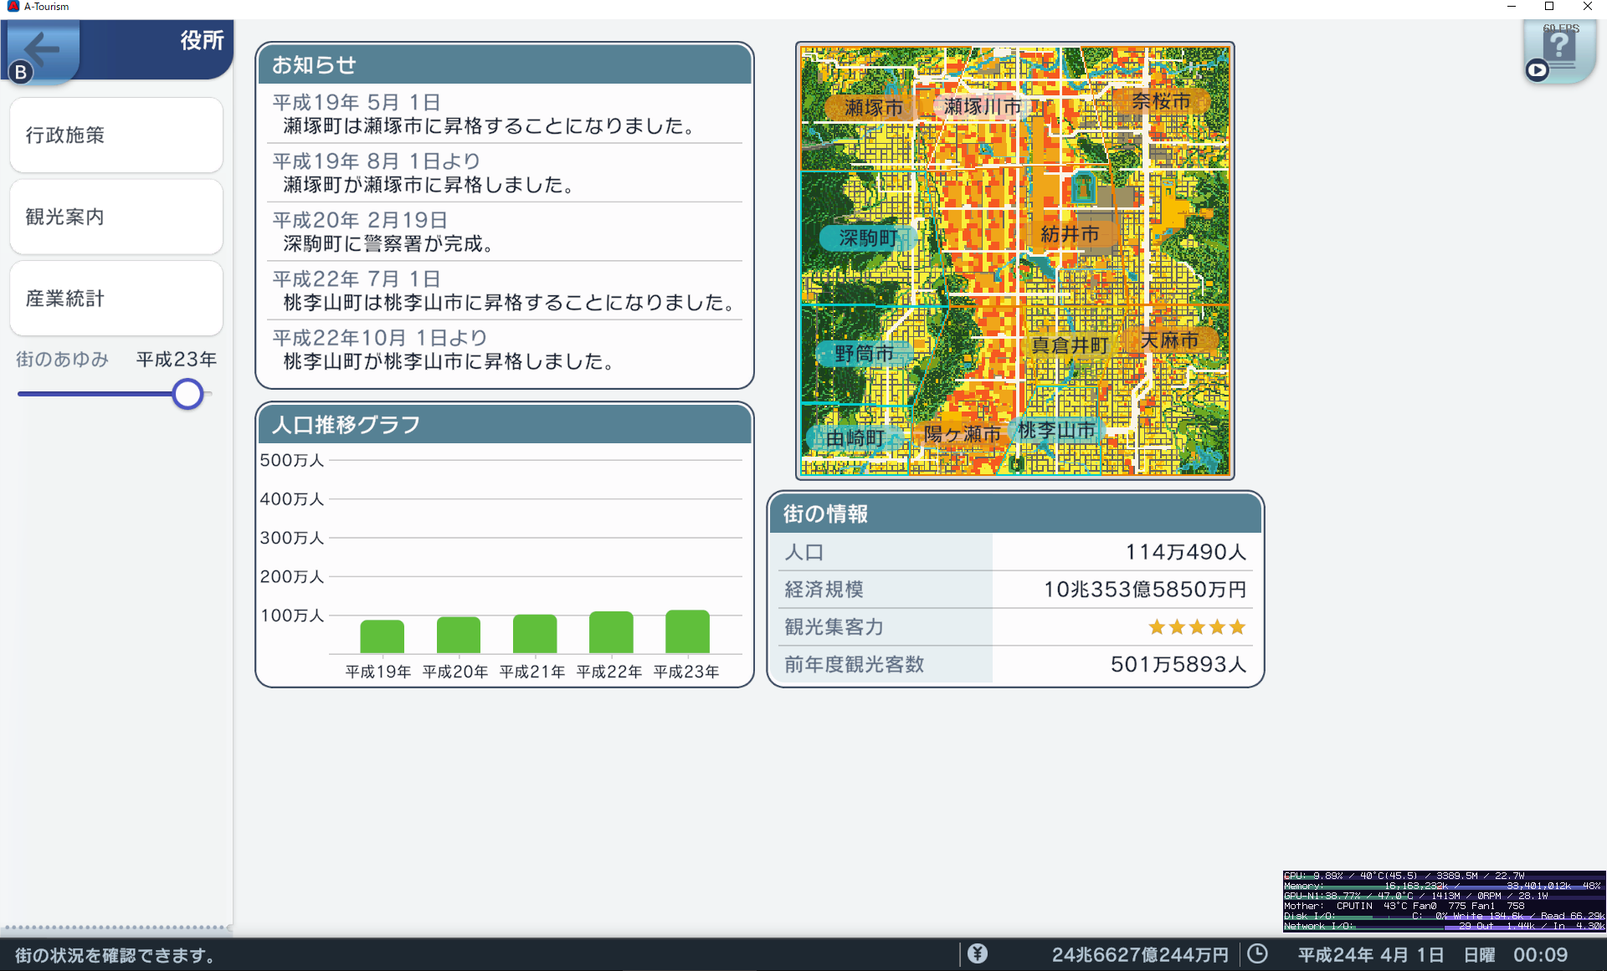
Task: Click the 平成19年 population bar
Action: 382,636
